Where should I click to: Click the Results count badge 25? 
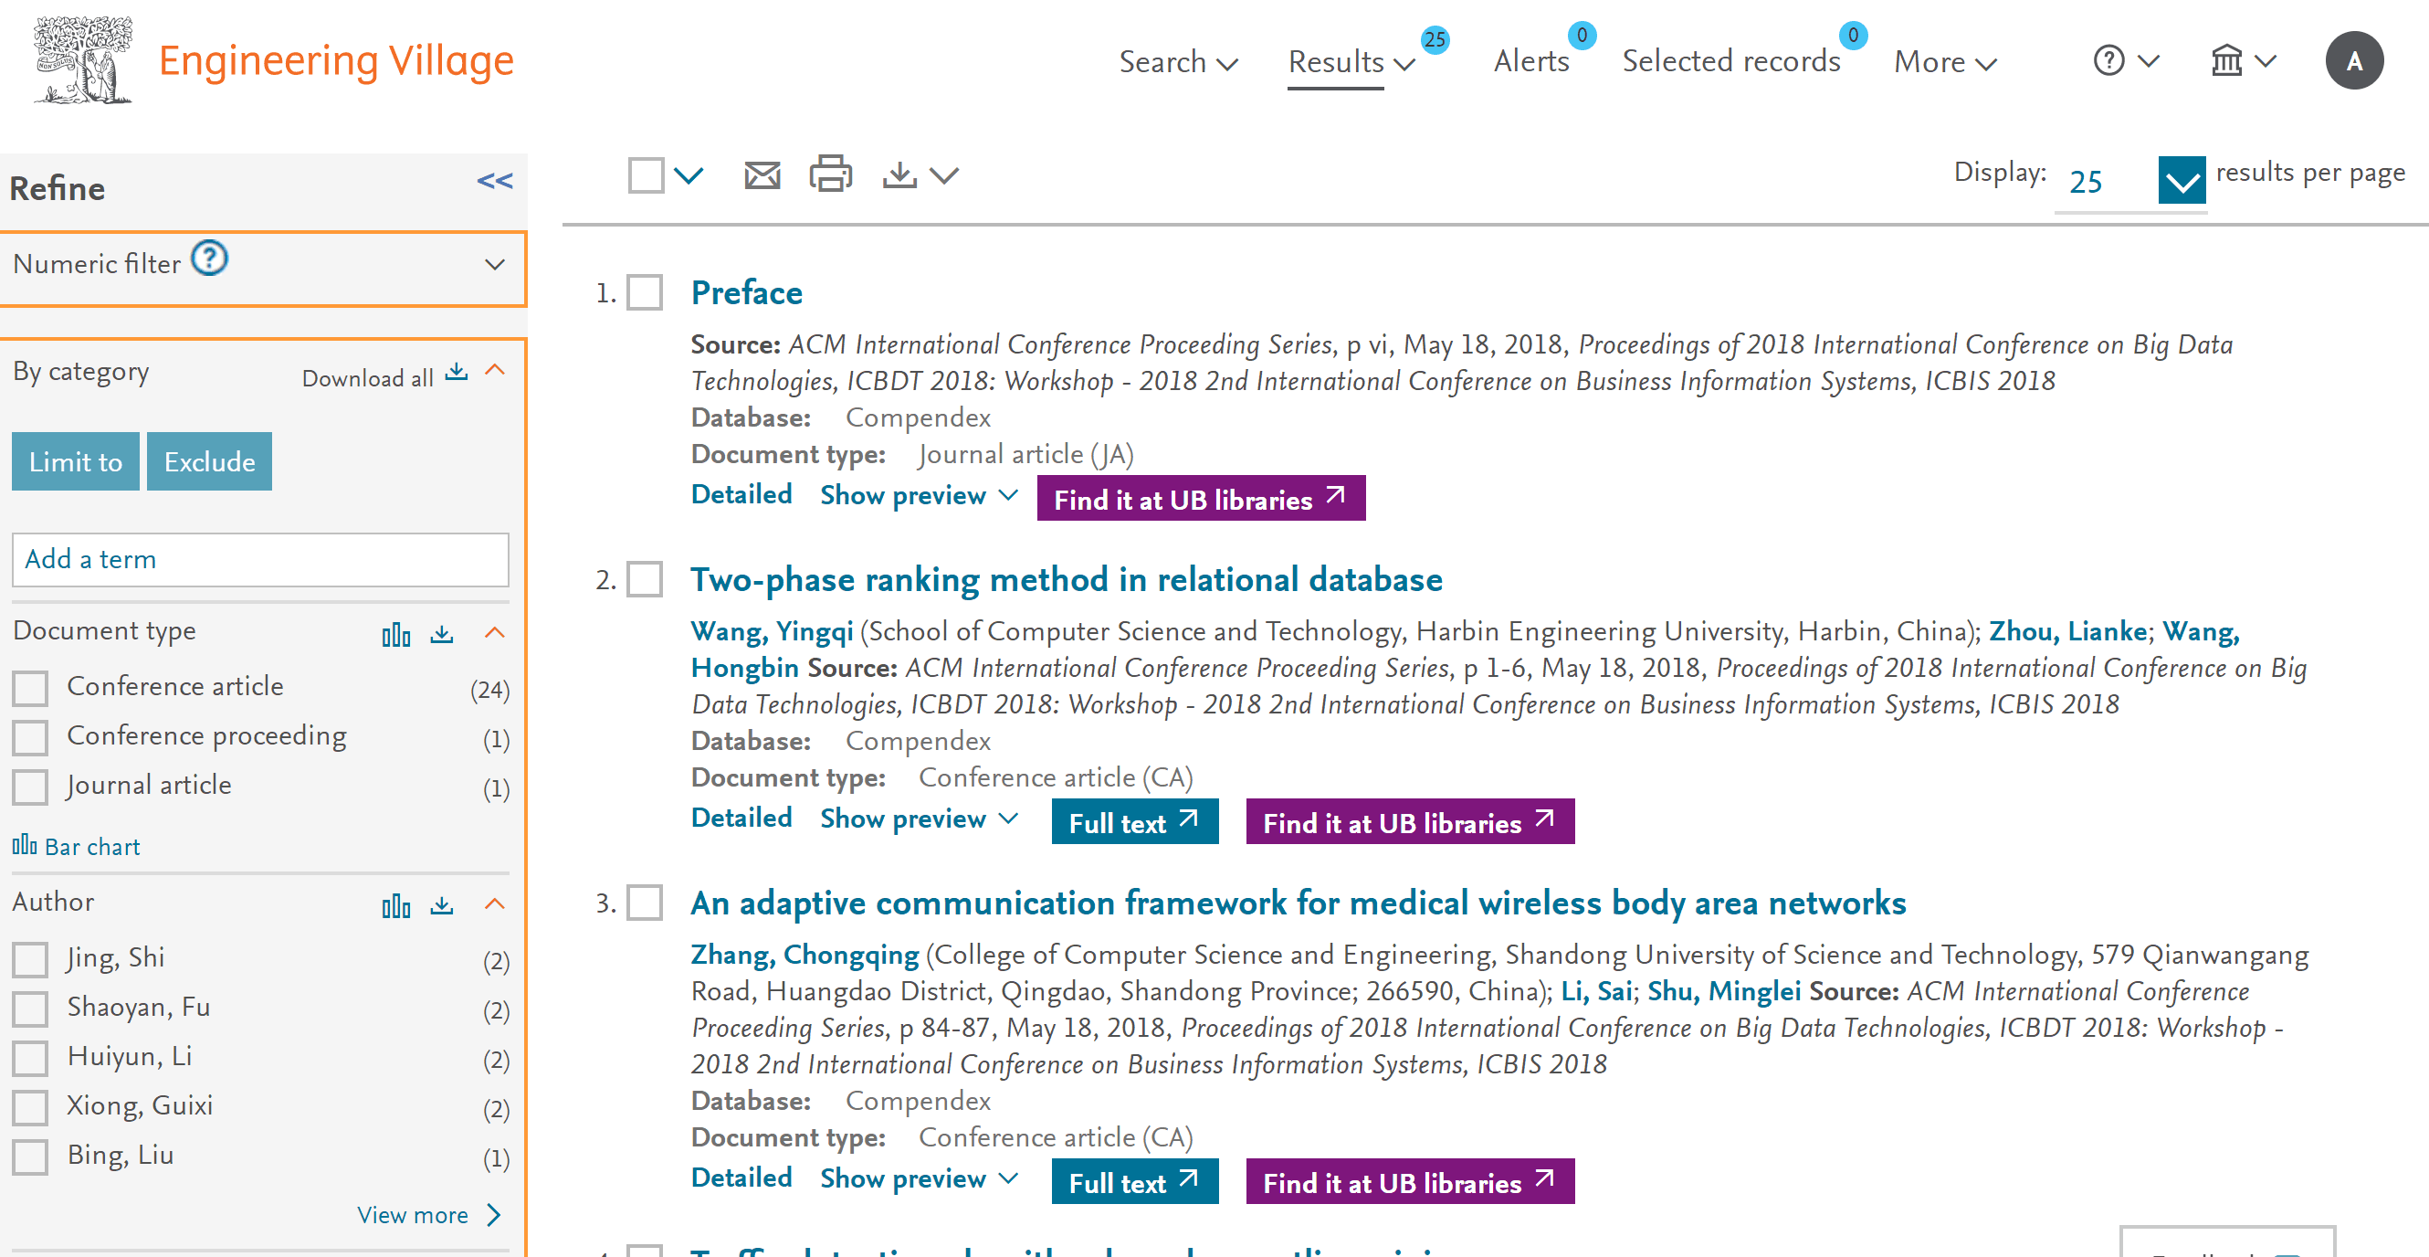point(1435,39)
